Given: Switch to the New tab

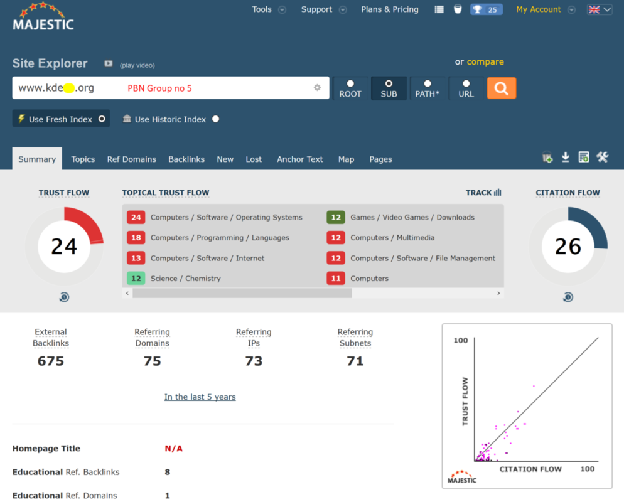Looking at the screenshot, I should tap(225, 159).
